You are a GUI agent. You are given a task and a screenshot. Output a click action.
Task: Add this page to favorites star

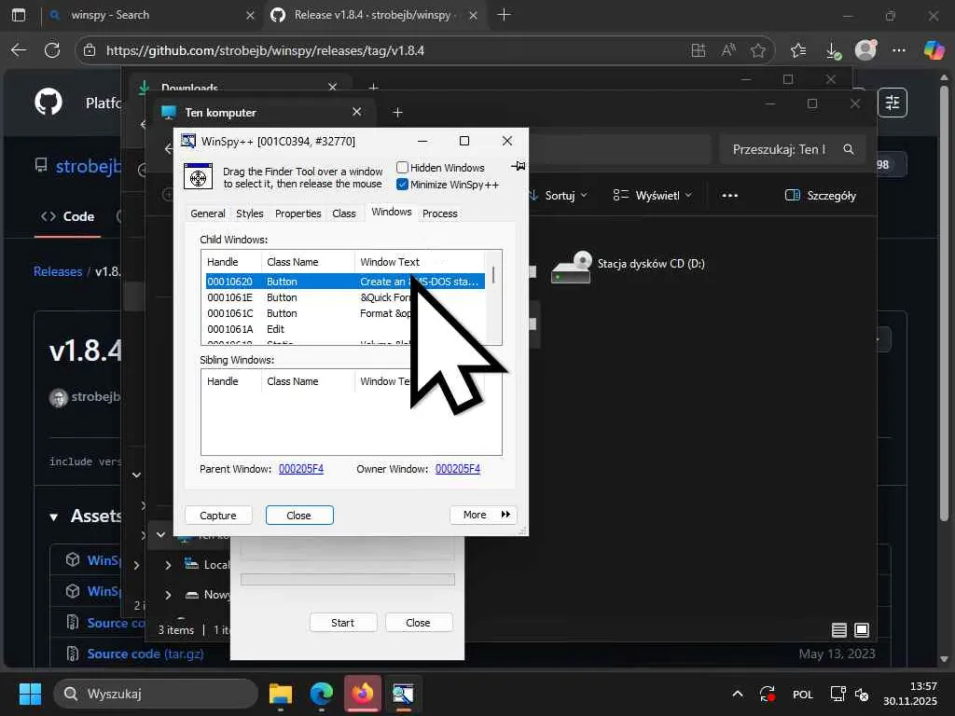point(757,50)
